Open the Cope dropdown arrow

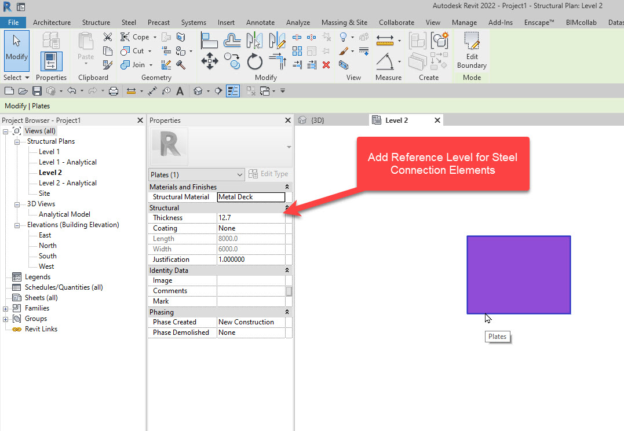click(155, 38)
